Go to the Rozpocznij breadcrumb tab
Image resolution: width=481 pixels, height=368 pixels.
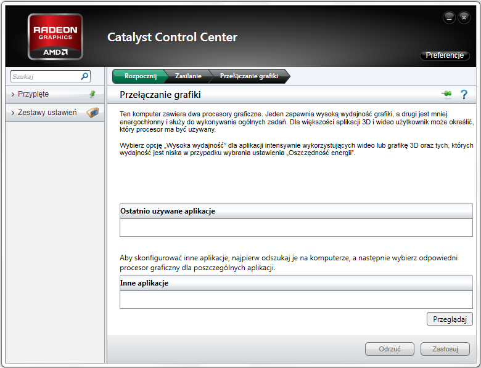(140, 76)
